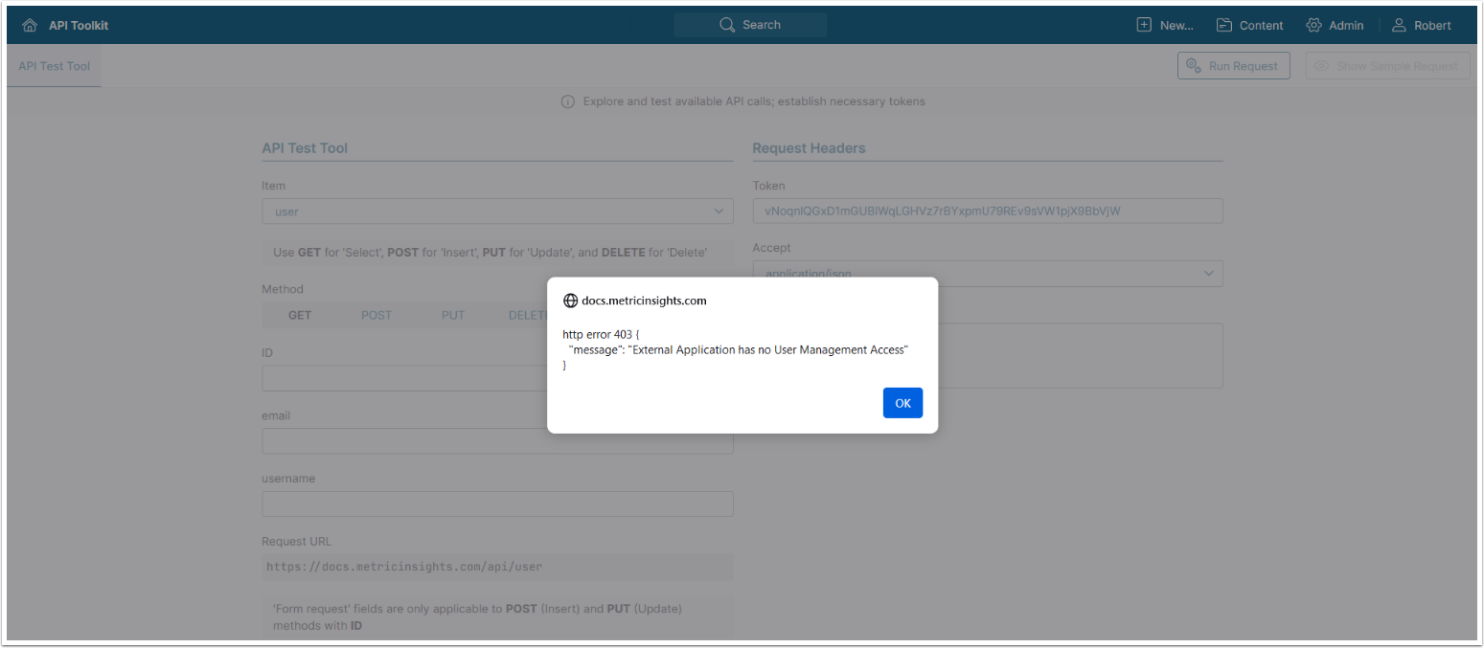The image size is (1484, 648).
Task: Select the PUT method option
Action: [x=453, y=315]
